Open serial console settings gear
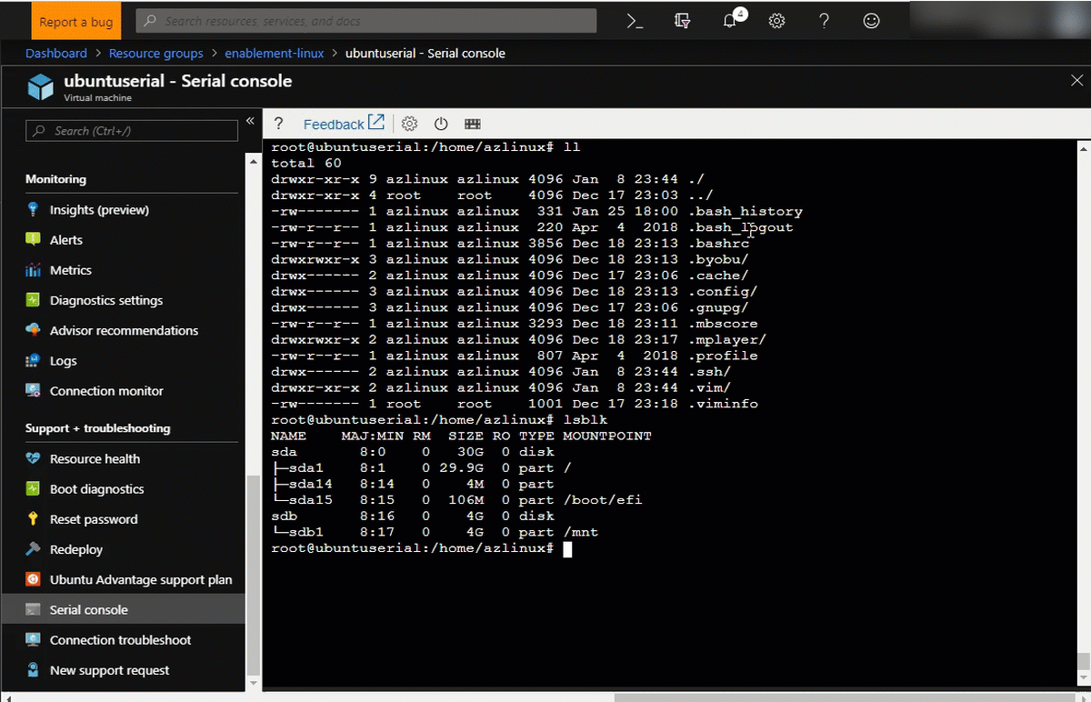Screen dimensions: 1091x702 [409, 124]
